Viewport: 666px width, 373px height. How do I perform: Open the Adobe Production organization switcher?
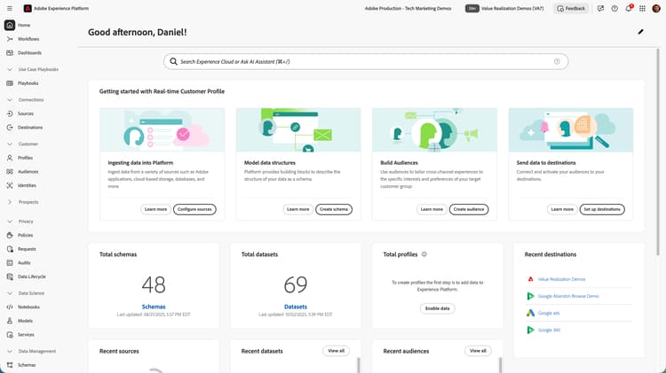pos(408,9)
